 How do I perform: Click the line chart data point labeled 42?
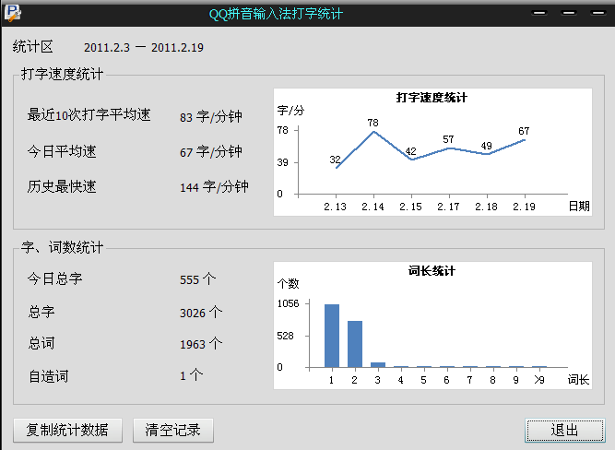pos(411,160)
